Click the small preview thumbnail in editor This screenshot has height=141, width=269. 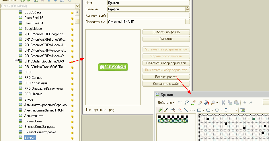tap(173, 119)
